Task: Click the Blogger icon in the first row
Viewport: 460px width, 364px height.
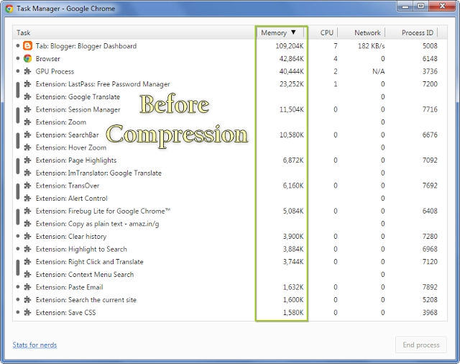Action: click(x=27, y=46)
